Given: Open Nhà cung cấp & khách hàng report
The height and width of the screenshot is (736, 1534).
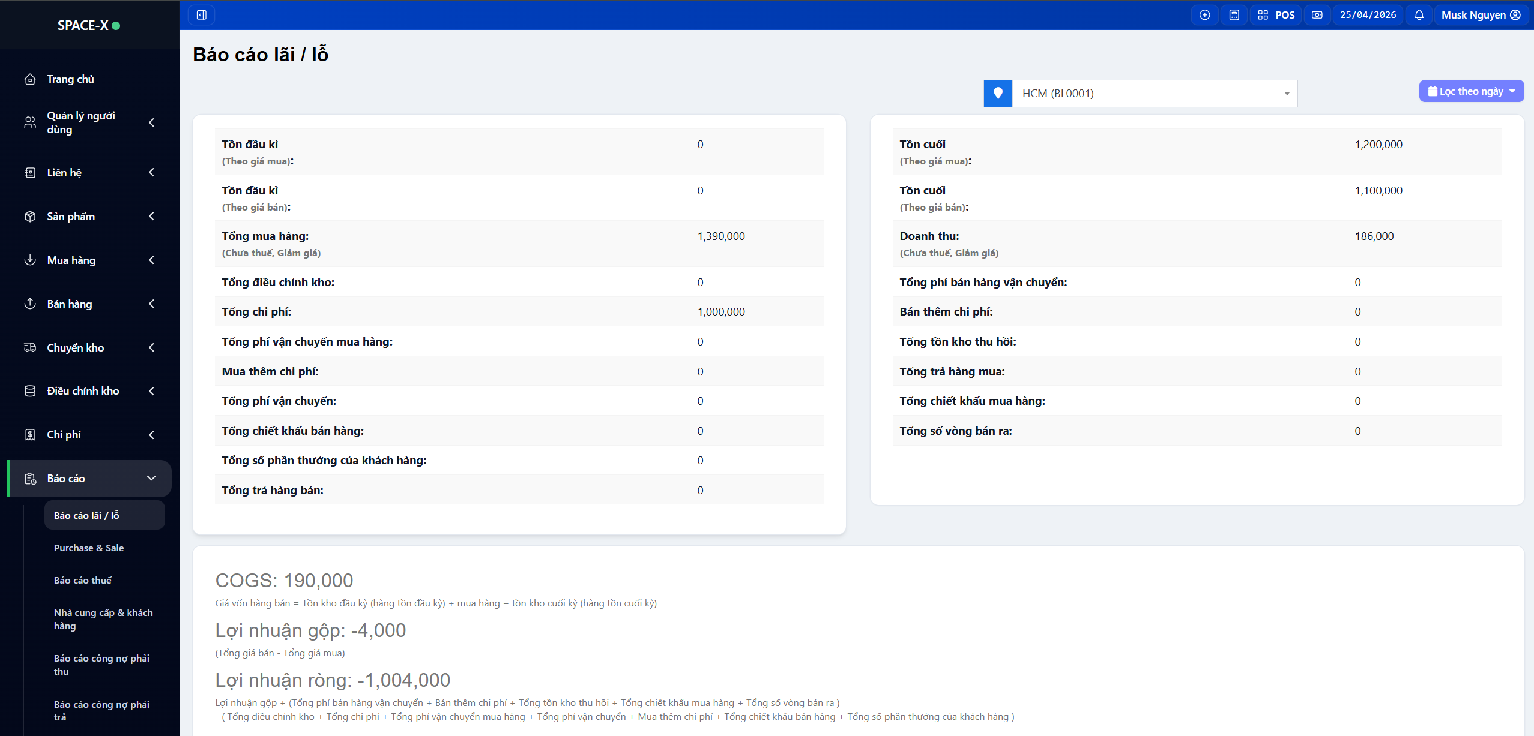Looking at the screenshot, I should pos(103,619).
